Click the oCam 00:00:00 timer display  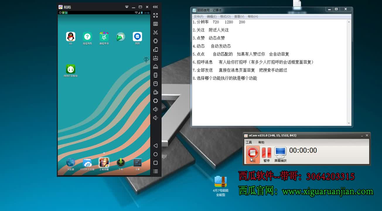click(x=303, y=150)
